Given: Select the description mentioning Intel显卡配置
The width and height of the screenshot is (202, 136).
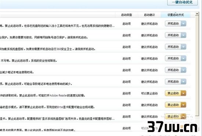Looking at the screenshot, I should coord(47,107).
